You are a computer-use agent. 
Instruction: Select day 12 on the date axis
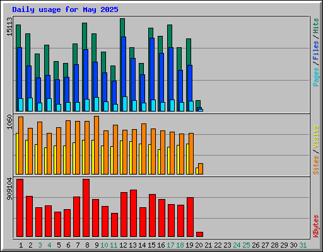point(123,245)
